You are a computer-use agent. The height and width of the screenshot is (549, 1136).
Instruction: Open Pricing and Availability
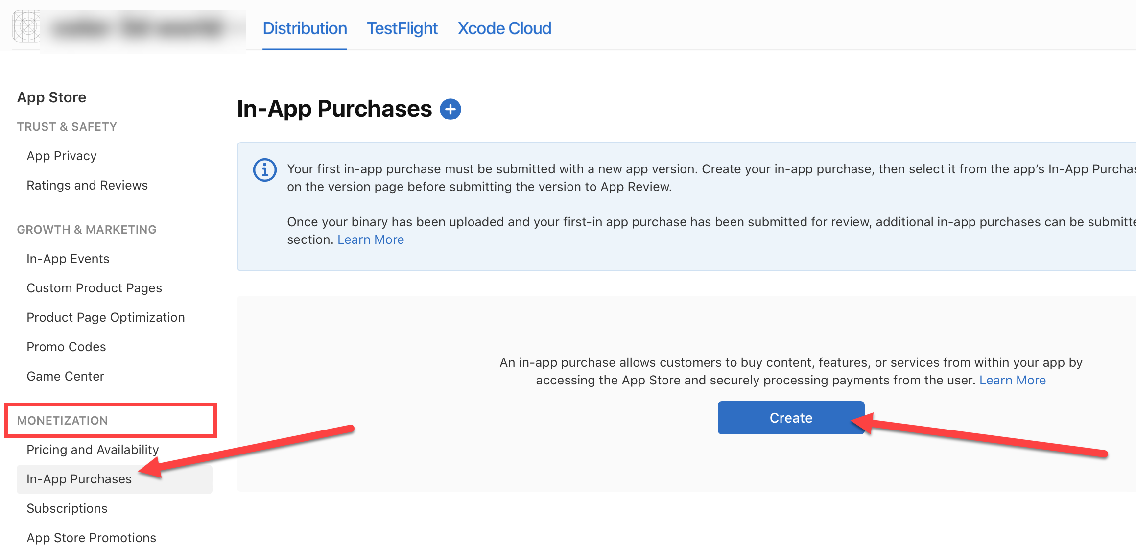click(x=93, y=450)
